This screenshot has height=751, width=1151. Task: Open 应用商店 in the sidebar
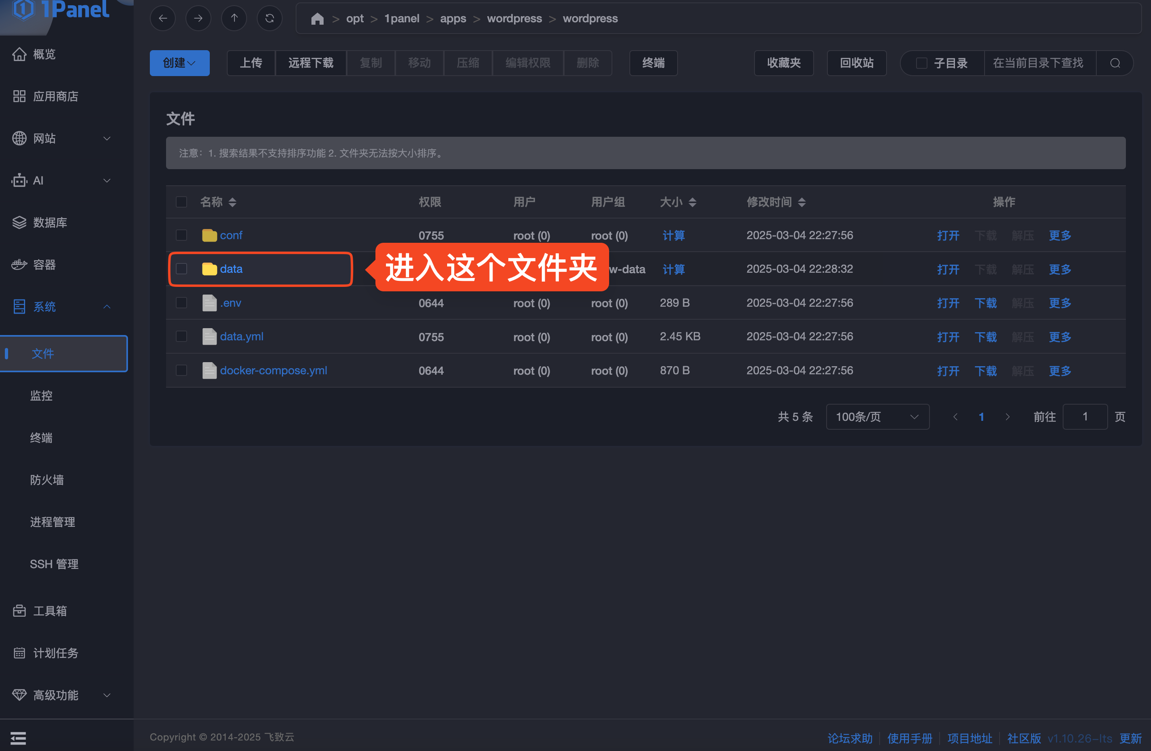tap(55, 96)
